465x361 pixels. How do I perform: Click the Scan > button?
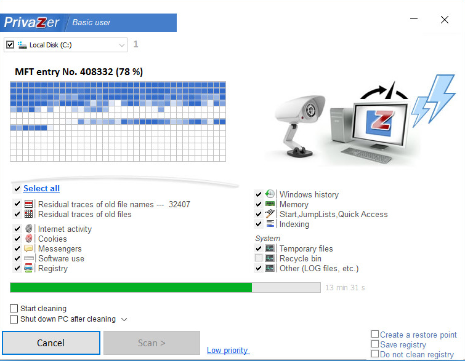click(152, 343)
